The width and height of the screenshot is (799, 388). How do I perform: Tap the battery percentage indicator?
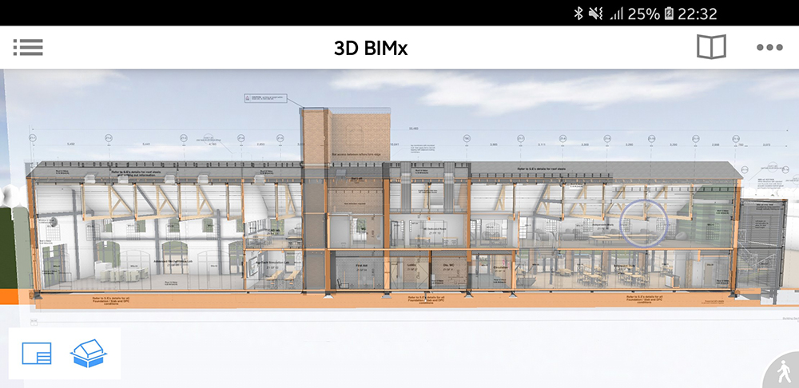pyautogui.click(x=643, y=14)
